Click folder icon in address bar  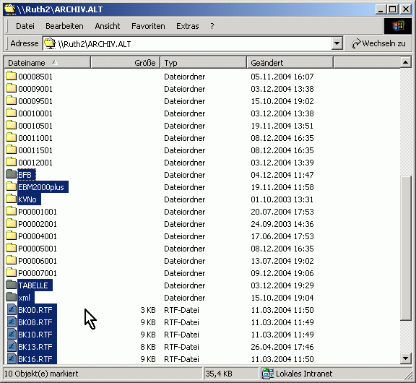click(x=50, y=43)
